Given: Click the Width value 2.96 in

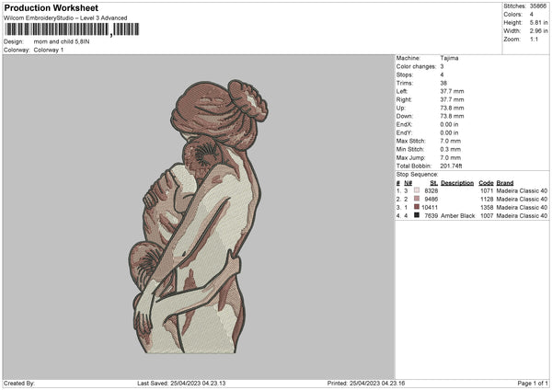Looking at the screenshot, I should coord(538,31).
